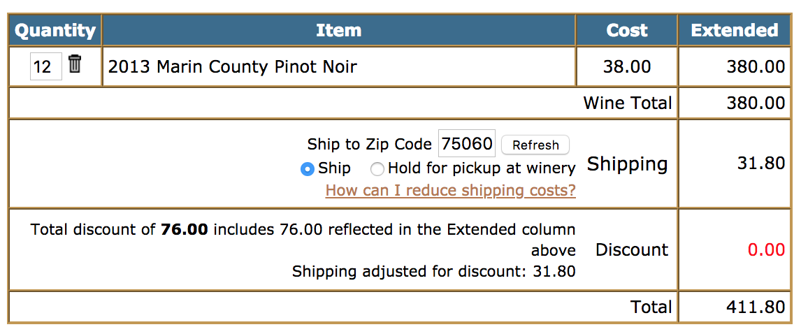Click the Refresh button
This screenshot has height=327, width=801.
point(535,145)
